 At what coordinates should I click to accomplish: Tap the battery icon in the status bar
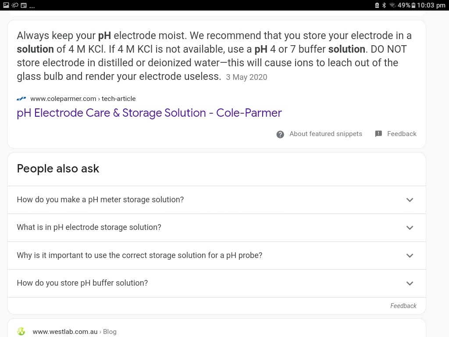point(413,5)
